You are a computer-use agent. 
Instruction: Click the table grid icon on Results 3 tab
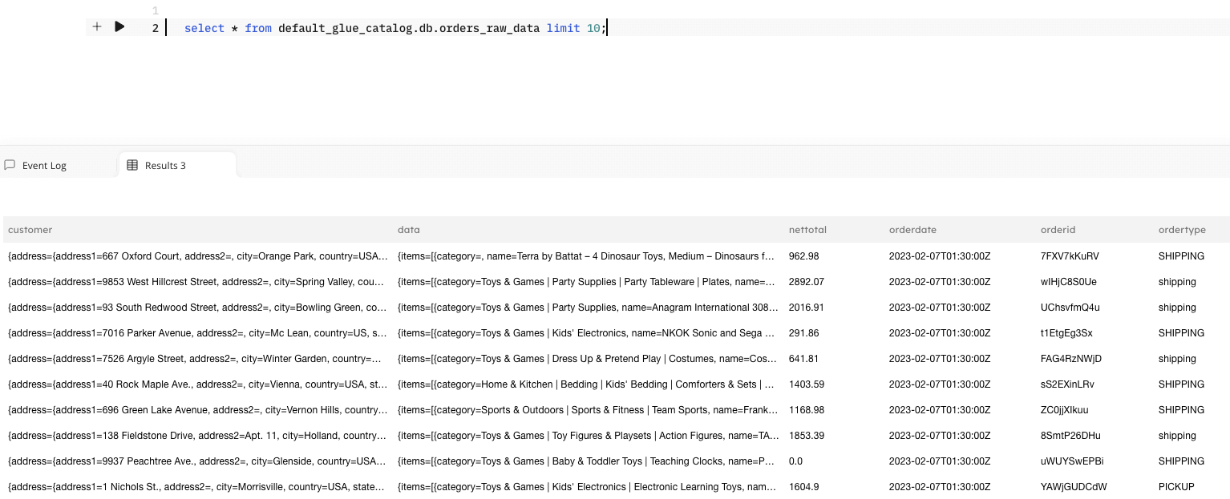[131, 165]
